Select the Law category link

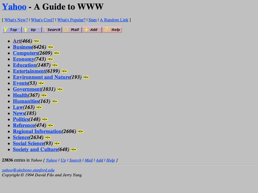pyautogui.click(x=18, y=107)
